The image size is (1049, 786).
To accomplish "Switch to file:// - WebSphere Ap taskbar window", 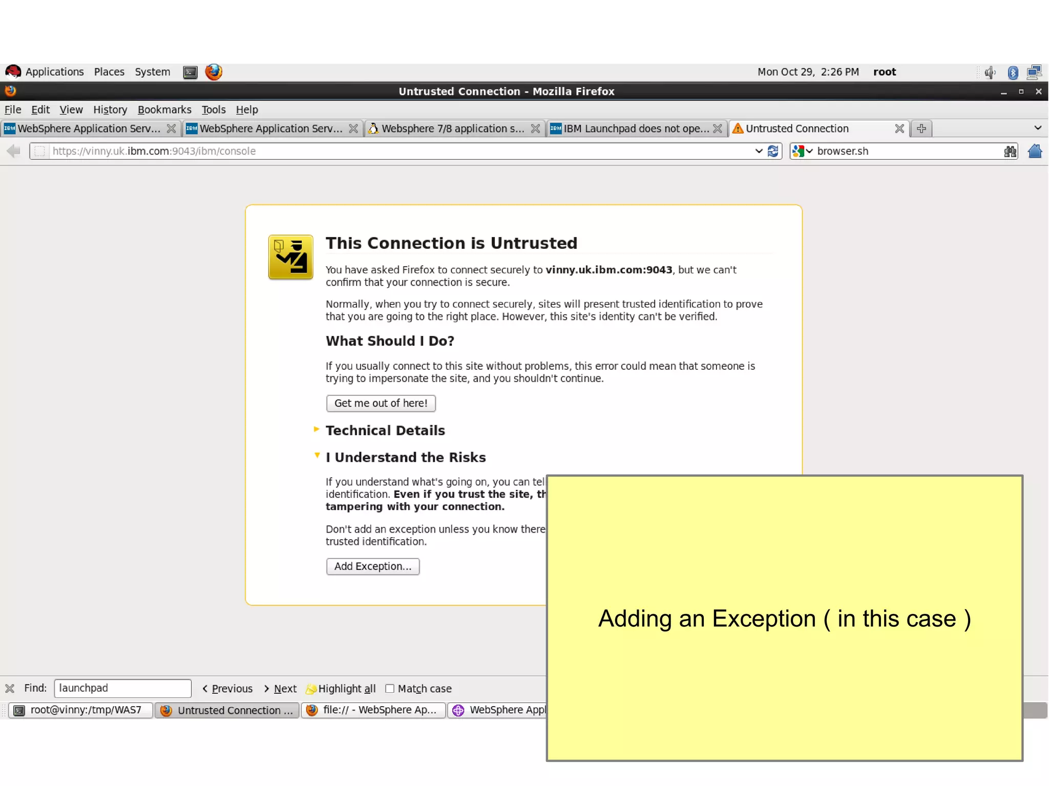I will [373, 710].
